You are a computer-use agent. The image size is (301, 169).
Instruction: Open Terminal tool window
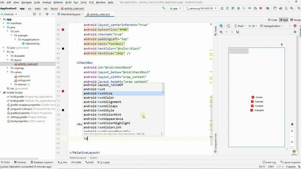point(20,162)
